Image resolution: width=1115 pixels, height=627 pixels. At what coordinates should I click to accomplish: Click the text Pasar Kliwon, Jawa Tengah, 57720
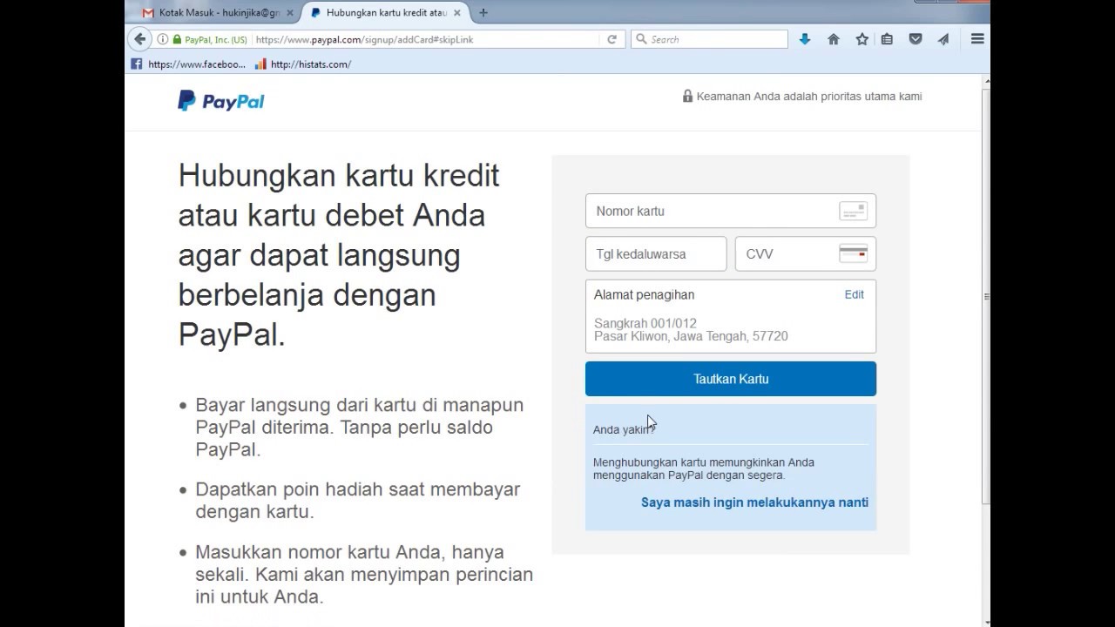pos(691,336)
